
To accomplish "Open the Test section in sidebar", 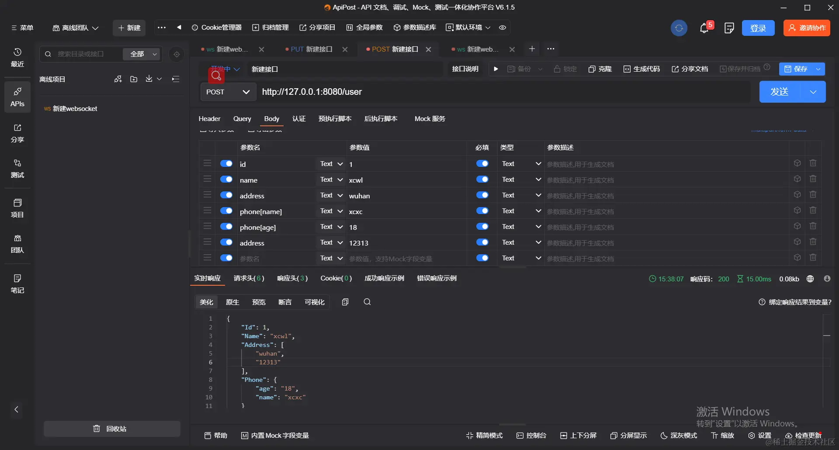I will (x=17, y=169).
